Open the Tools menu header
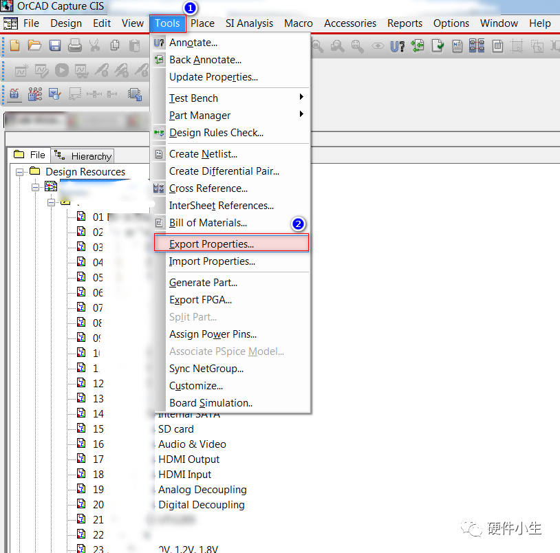 [167, 23]
